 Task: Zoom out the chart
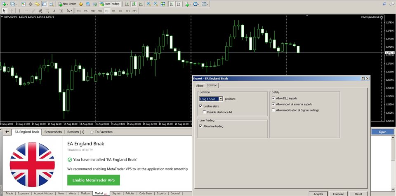(x=156, y=4)
